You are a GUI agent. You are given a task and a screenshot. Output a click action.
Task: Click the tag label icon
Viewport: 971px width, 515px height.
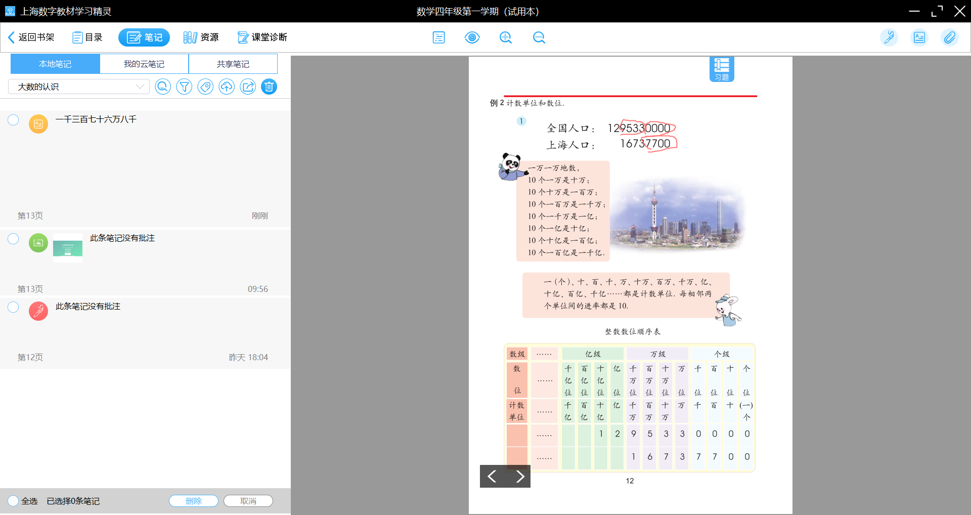click(x=205, y=87)
